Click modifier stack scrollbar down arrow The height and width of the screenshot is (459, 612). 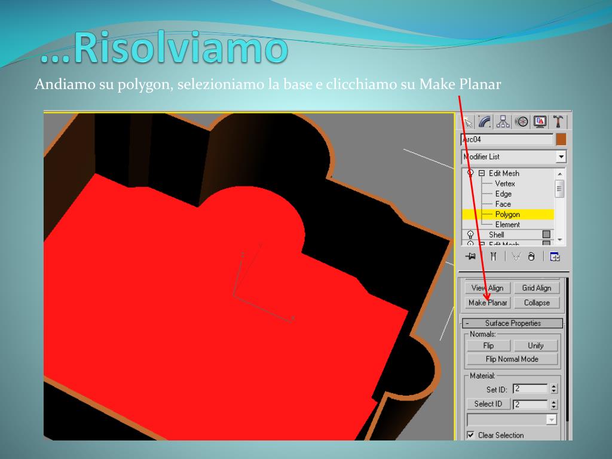[559, 240]
